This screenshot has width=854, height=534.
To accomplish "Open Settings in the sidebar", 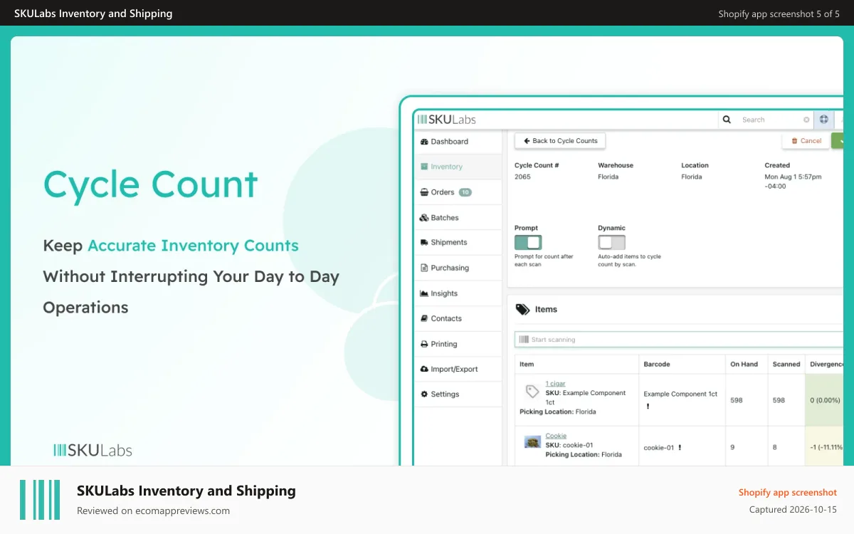I will pos(458,394).
